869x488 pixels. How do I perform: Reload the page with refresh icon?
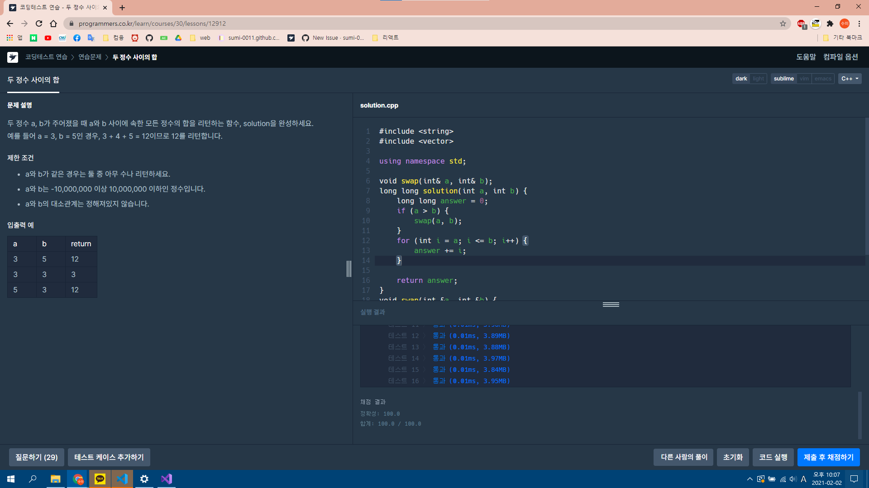point(39,23)
